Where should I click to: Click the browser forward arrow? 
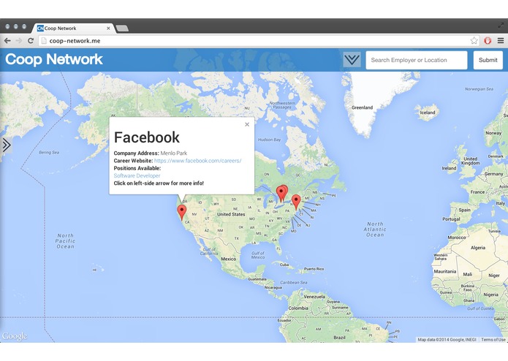[x=19, y=41]
